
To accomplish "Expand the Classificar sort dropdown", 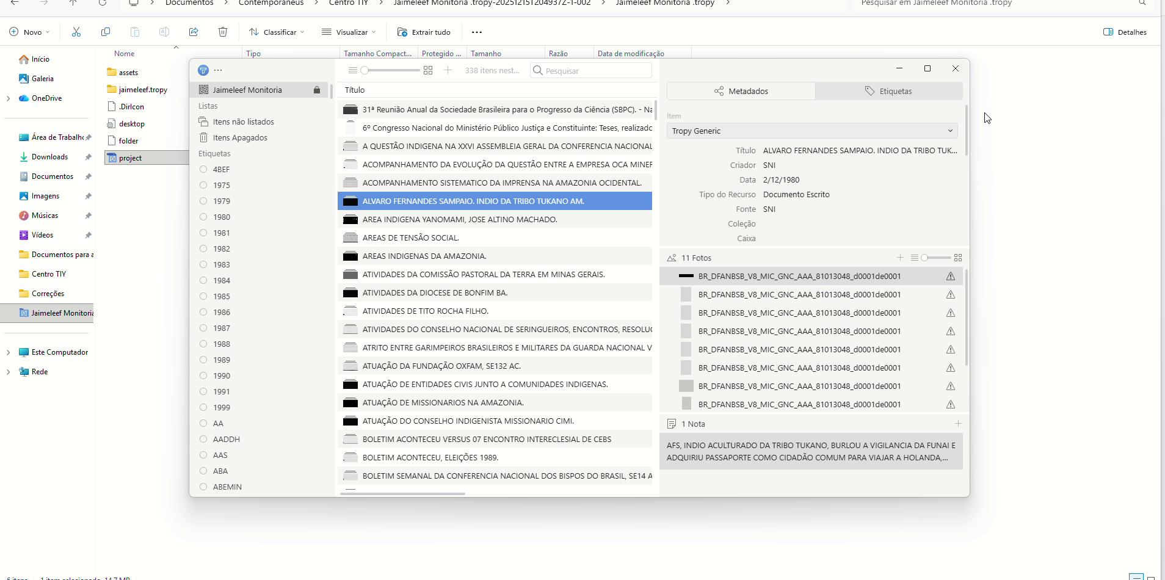I will pos(277,32).
